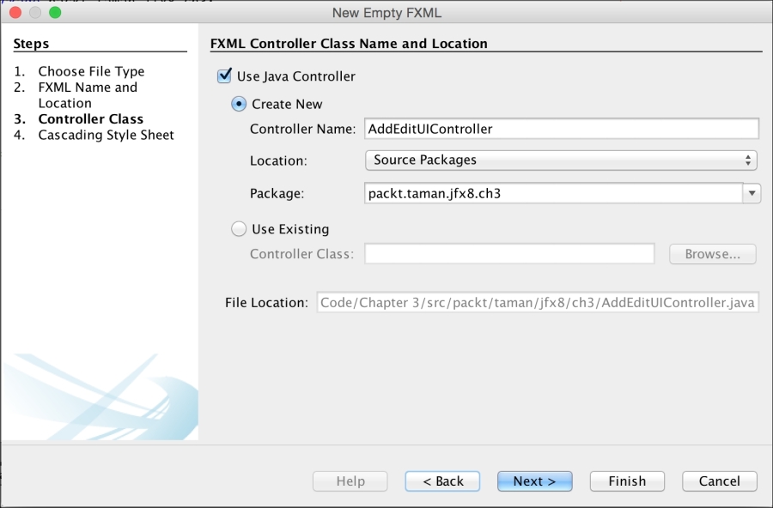This screenshot has height=508, width=773.
Task: Toggle the Use Java Controller checkbox
Action: tap(225, 76)
